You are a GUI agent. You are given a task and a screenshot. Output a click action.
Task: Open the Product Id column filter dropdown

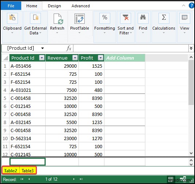[42, 58]
